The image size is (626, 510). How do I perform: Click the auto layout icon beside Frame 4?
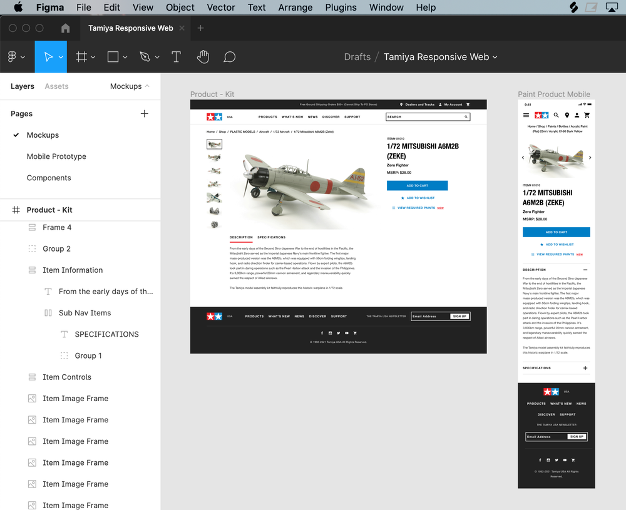point(32,227)
